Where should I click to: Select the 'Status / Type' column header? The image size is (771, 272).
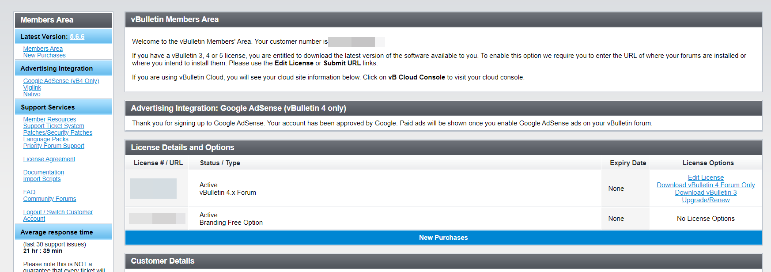coord(220,163)
